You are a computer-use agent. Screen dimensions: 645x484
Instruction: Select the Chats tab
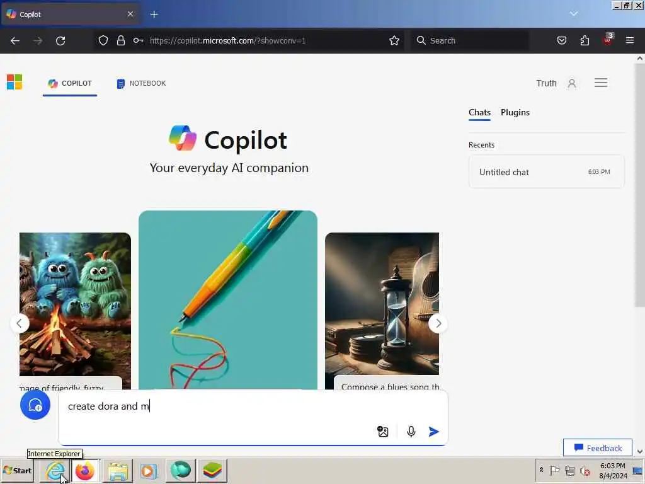pyautogui.click(x=479, y=113)
